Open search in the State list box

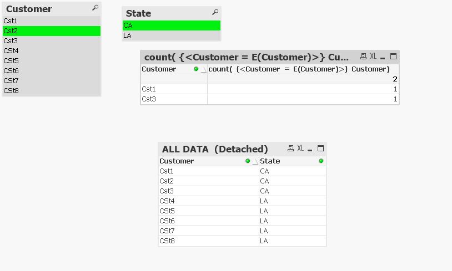point(215,12)
